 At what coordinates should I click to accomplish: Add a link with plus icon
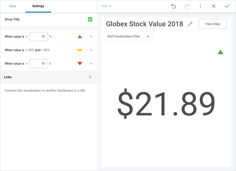[x=90, y=77]
